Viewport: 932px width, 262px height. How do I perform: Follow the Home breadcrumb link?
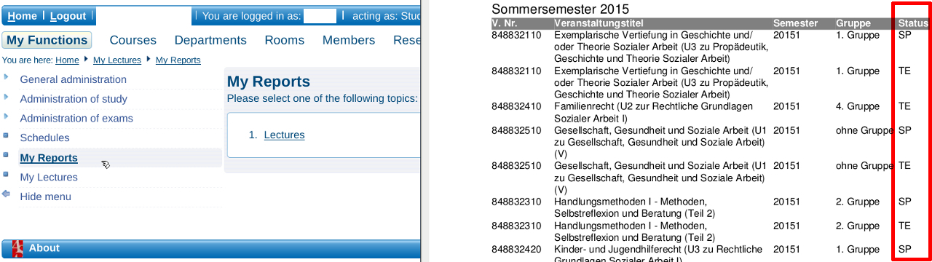pos(67,60)
